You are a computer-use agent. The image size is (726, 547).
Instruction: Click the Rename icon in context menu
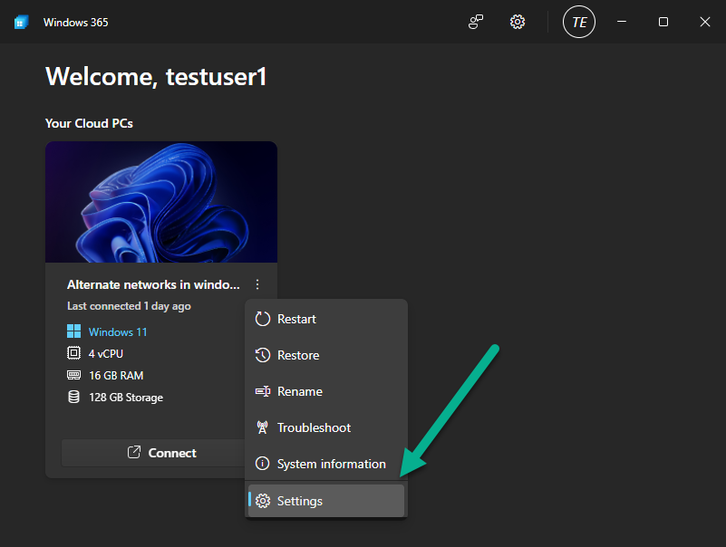(263, 391)
